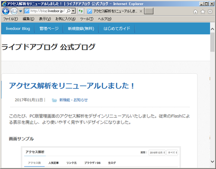Open the recent pages dropdown arrow
Screen dimensions: 216x169
(x=21, y=11)
